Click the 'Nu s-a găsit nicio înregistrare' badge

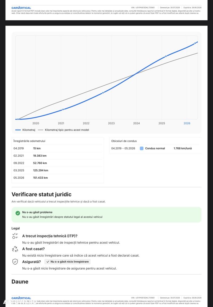pos(67,262)
